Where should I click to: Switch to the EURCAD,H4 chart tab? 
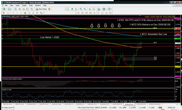pos(69,104)
